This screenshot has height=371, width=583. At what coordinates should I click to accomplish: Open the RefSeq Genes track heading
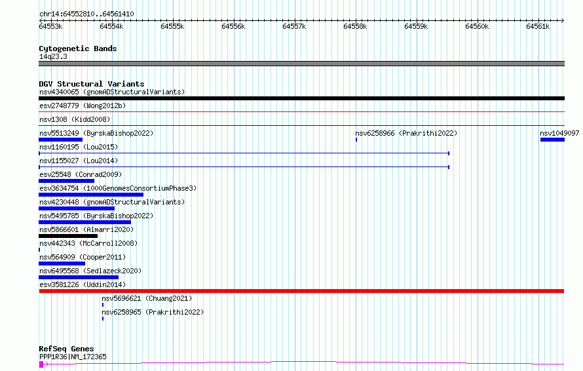[66, 349]
